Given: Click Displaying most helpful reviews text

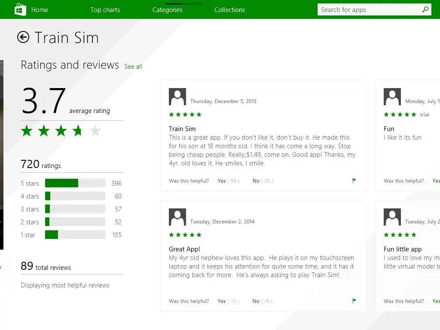Looking at the screenshot, I should 65,285.
